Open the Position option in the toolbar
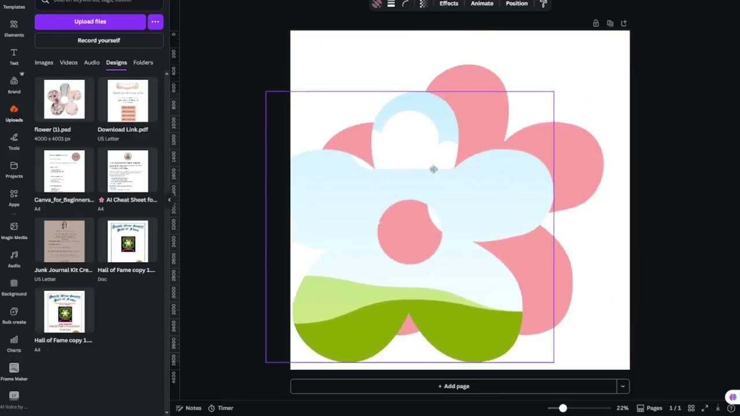 (x=517, y=3)
